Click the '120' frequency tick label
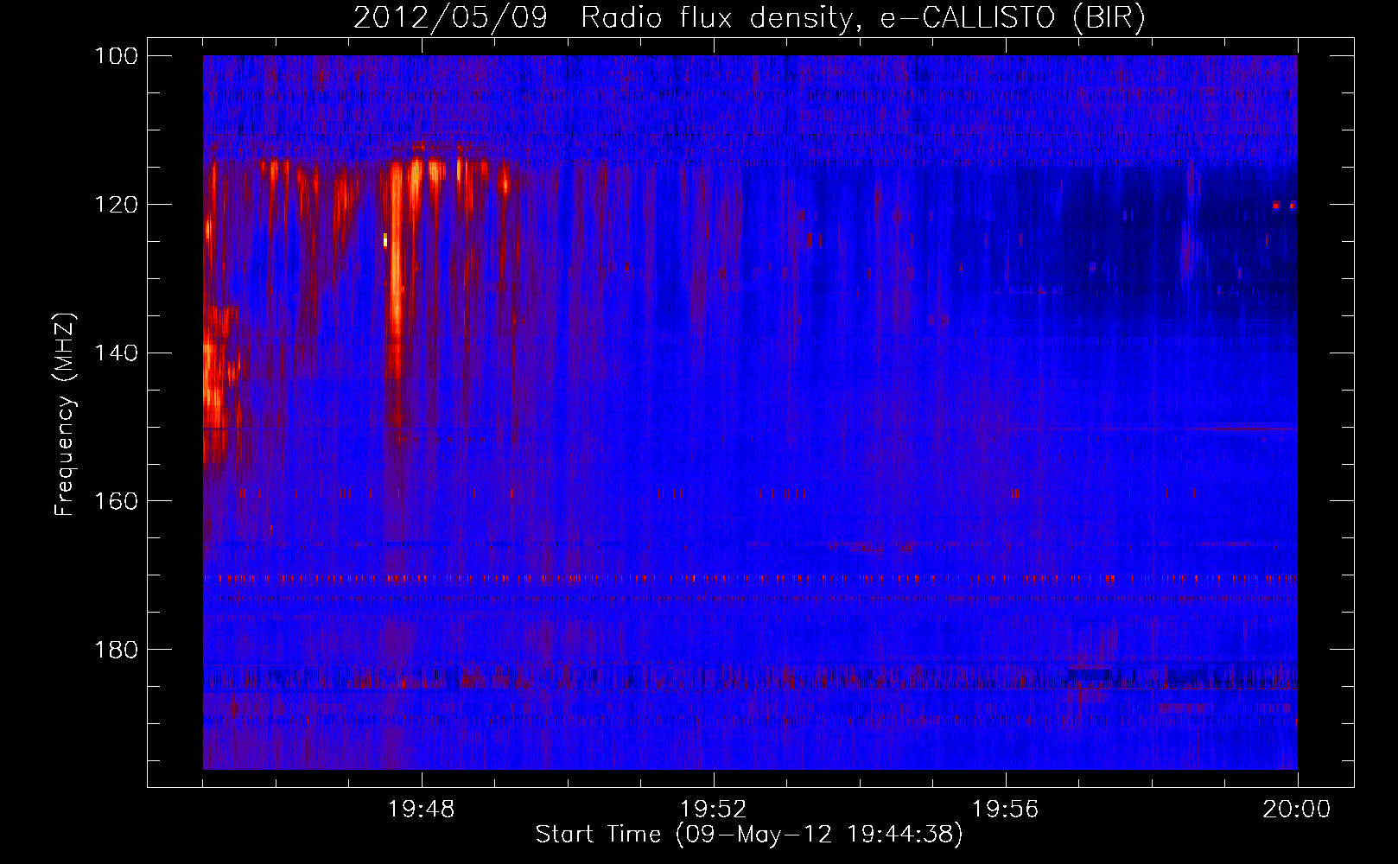Screen dimensions: 1398x864 (116, 205)
